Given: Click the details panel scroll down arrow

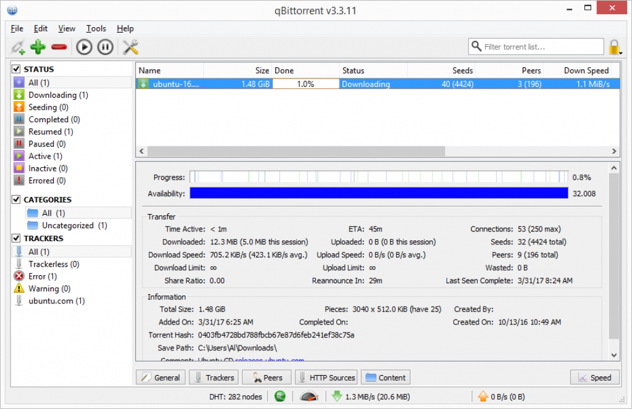Looking at the screenshot, I should (614, 355).
